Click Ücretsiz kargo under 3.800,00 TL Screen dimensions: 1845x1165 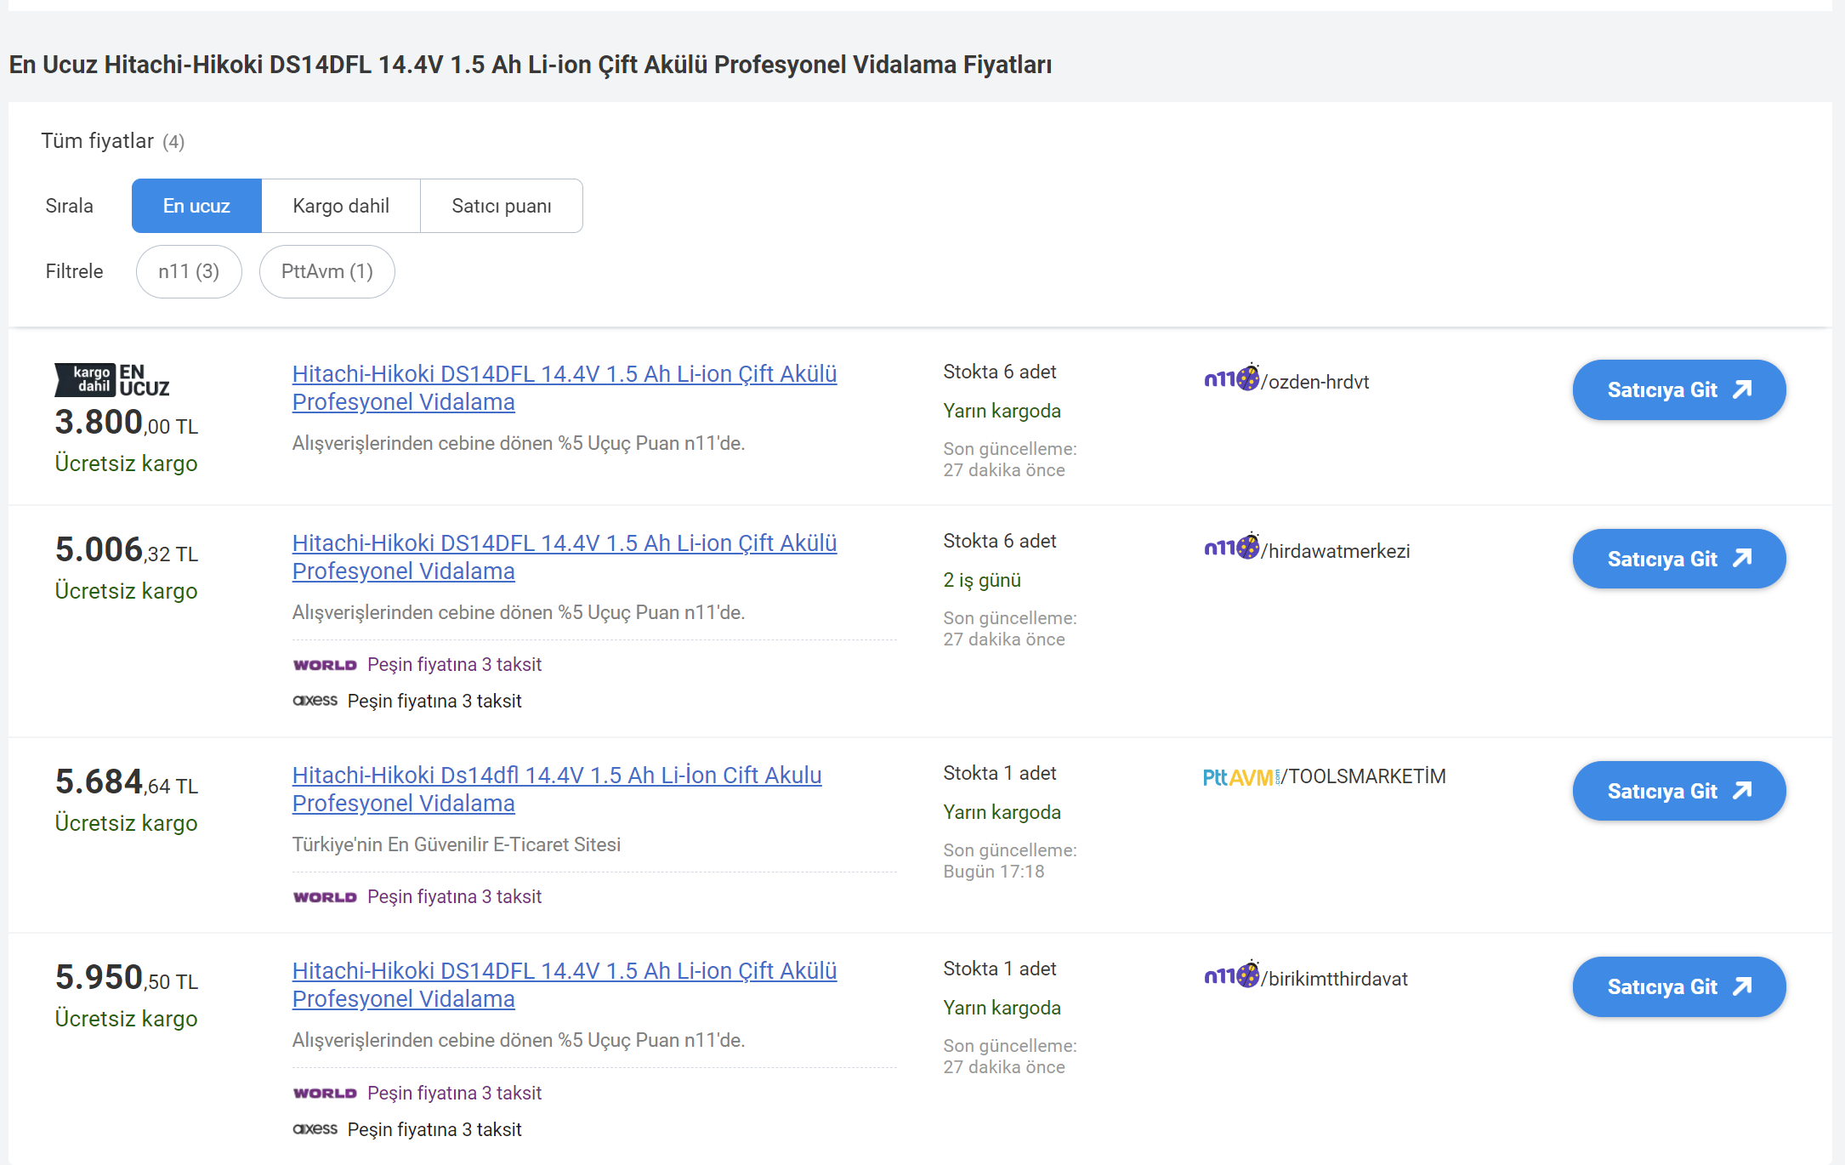pos(126,463)
